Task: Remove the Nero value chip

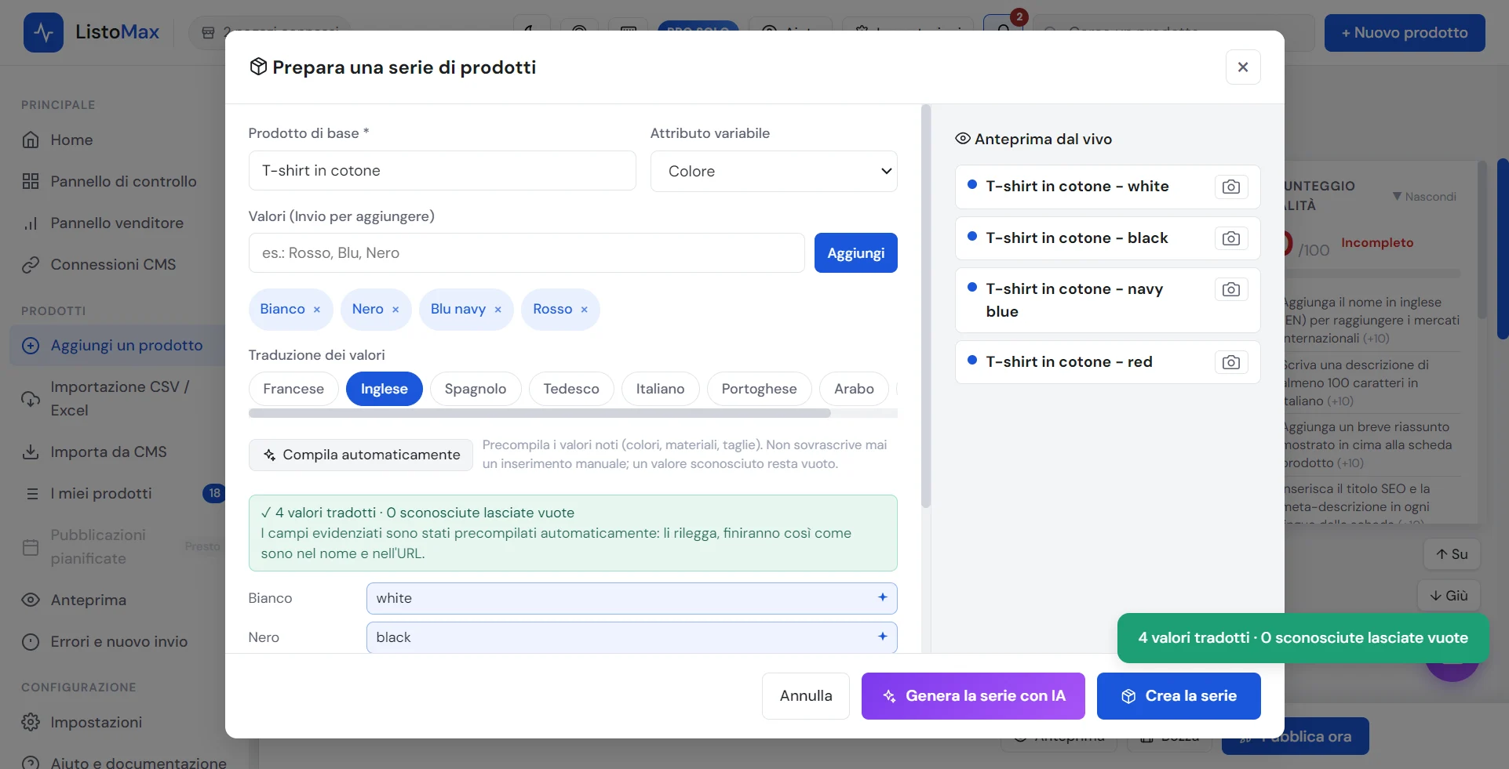Action: 395,310
